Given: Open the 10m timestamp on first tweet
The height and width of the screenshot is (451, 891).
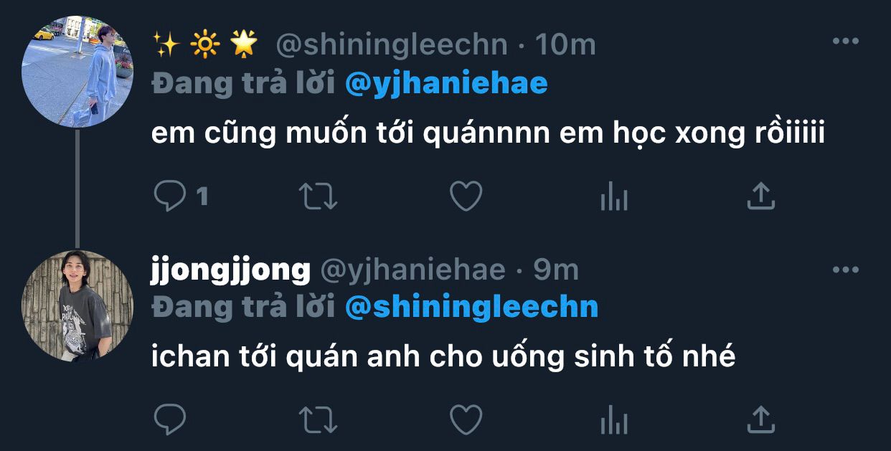Looking at the screenshot, I should click(566, 45).
